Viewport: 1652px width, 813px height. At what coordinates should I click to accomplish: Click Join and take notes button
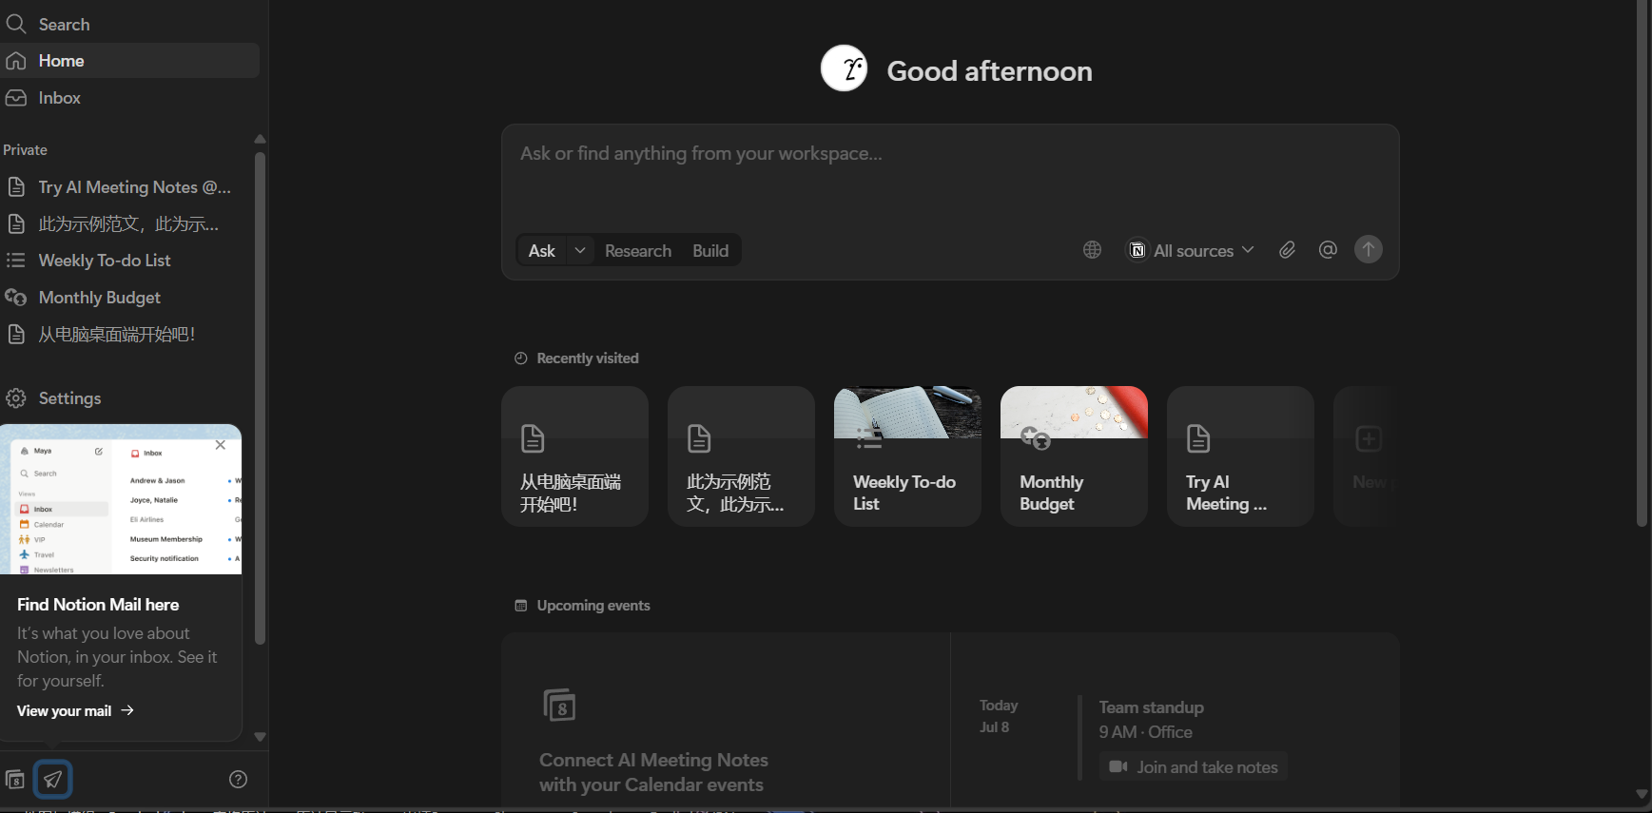(1194, 767)
